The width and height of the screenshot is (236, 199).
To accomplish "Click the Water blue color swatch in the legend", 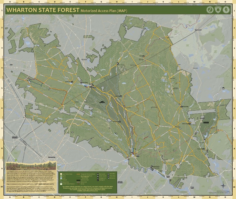I will pos(61,178).
